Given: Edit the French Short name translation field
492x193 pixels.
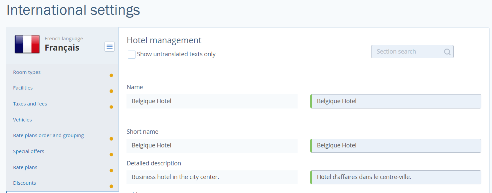Looking at the screenshot, I should coord(396,146).
